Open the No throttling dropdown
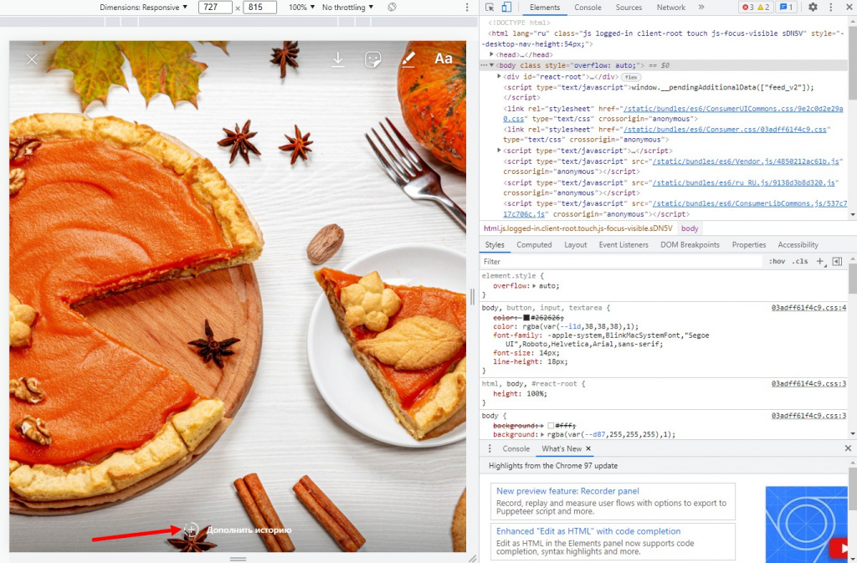The image size is (857, 563). point(347,7)
